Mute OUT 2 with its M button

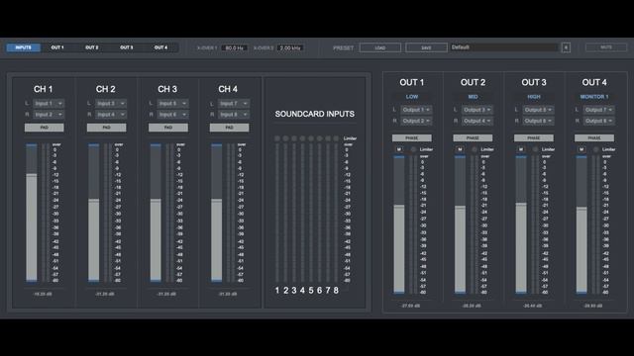pos(460,149)
